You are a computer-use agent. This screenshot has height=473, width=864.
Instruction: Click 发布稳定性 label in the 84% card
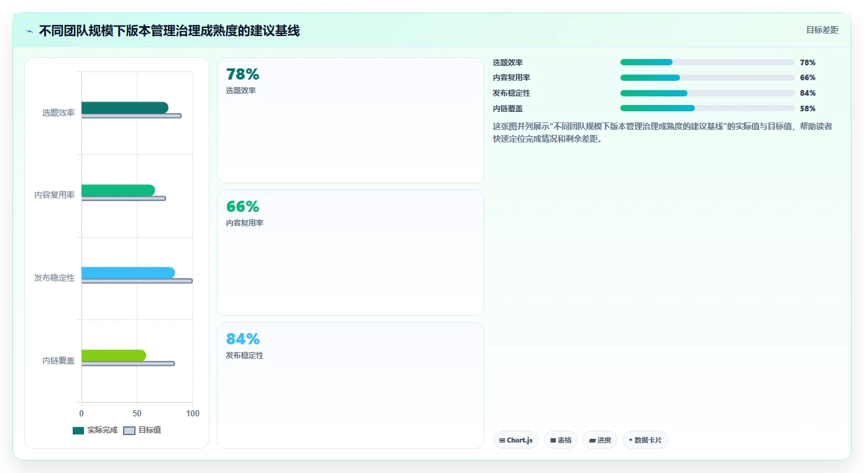tap(245, 356)
